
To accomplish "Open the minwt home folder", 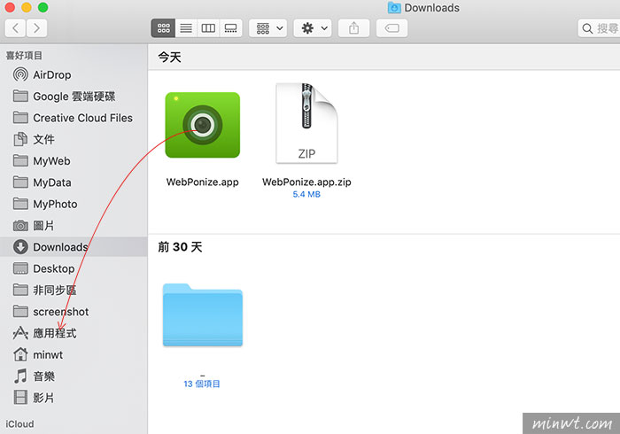I will [48, 354].
